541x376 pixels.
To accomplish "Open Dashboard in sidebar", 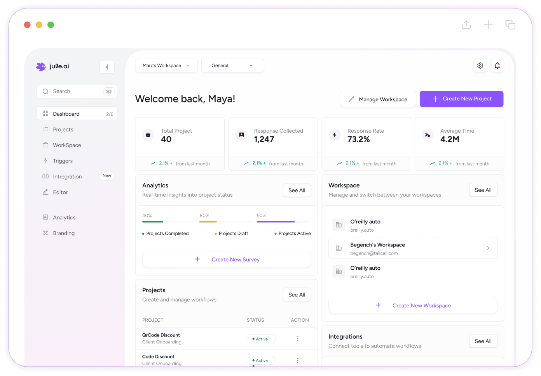I will (x=77, y=114).
